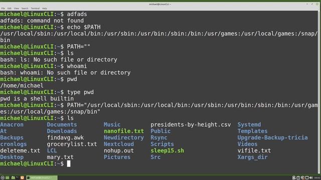Click the michael@LinuxCLI window title
Image resolution: width=321 pixels, height=180 pixels.
point(160,4)
